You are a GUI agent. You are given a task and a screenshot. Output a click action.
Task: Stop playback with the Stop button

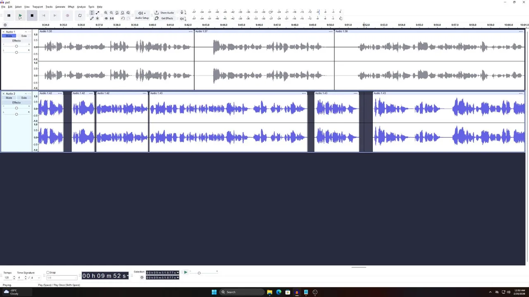pos(32,16)
